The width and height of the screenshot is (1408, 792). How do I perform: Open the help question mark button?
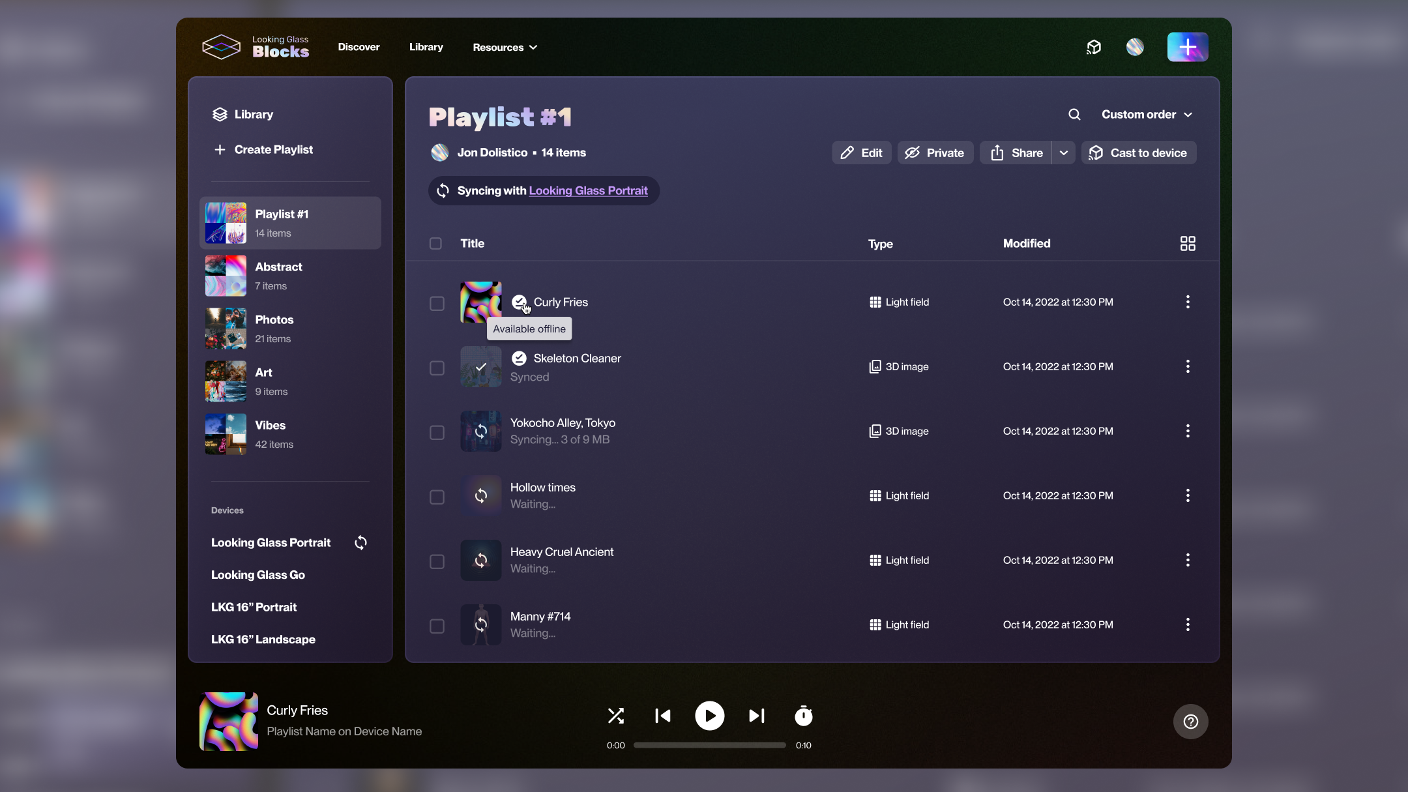point(1190,722)
